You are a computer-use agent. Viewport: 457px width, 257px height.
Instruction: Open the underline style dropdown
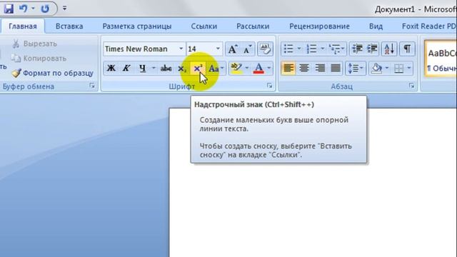click(154, 69)
